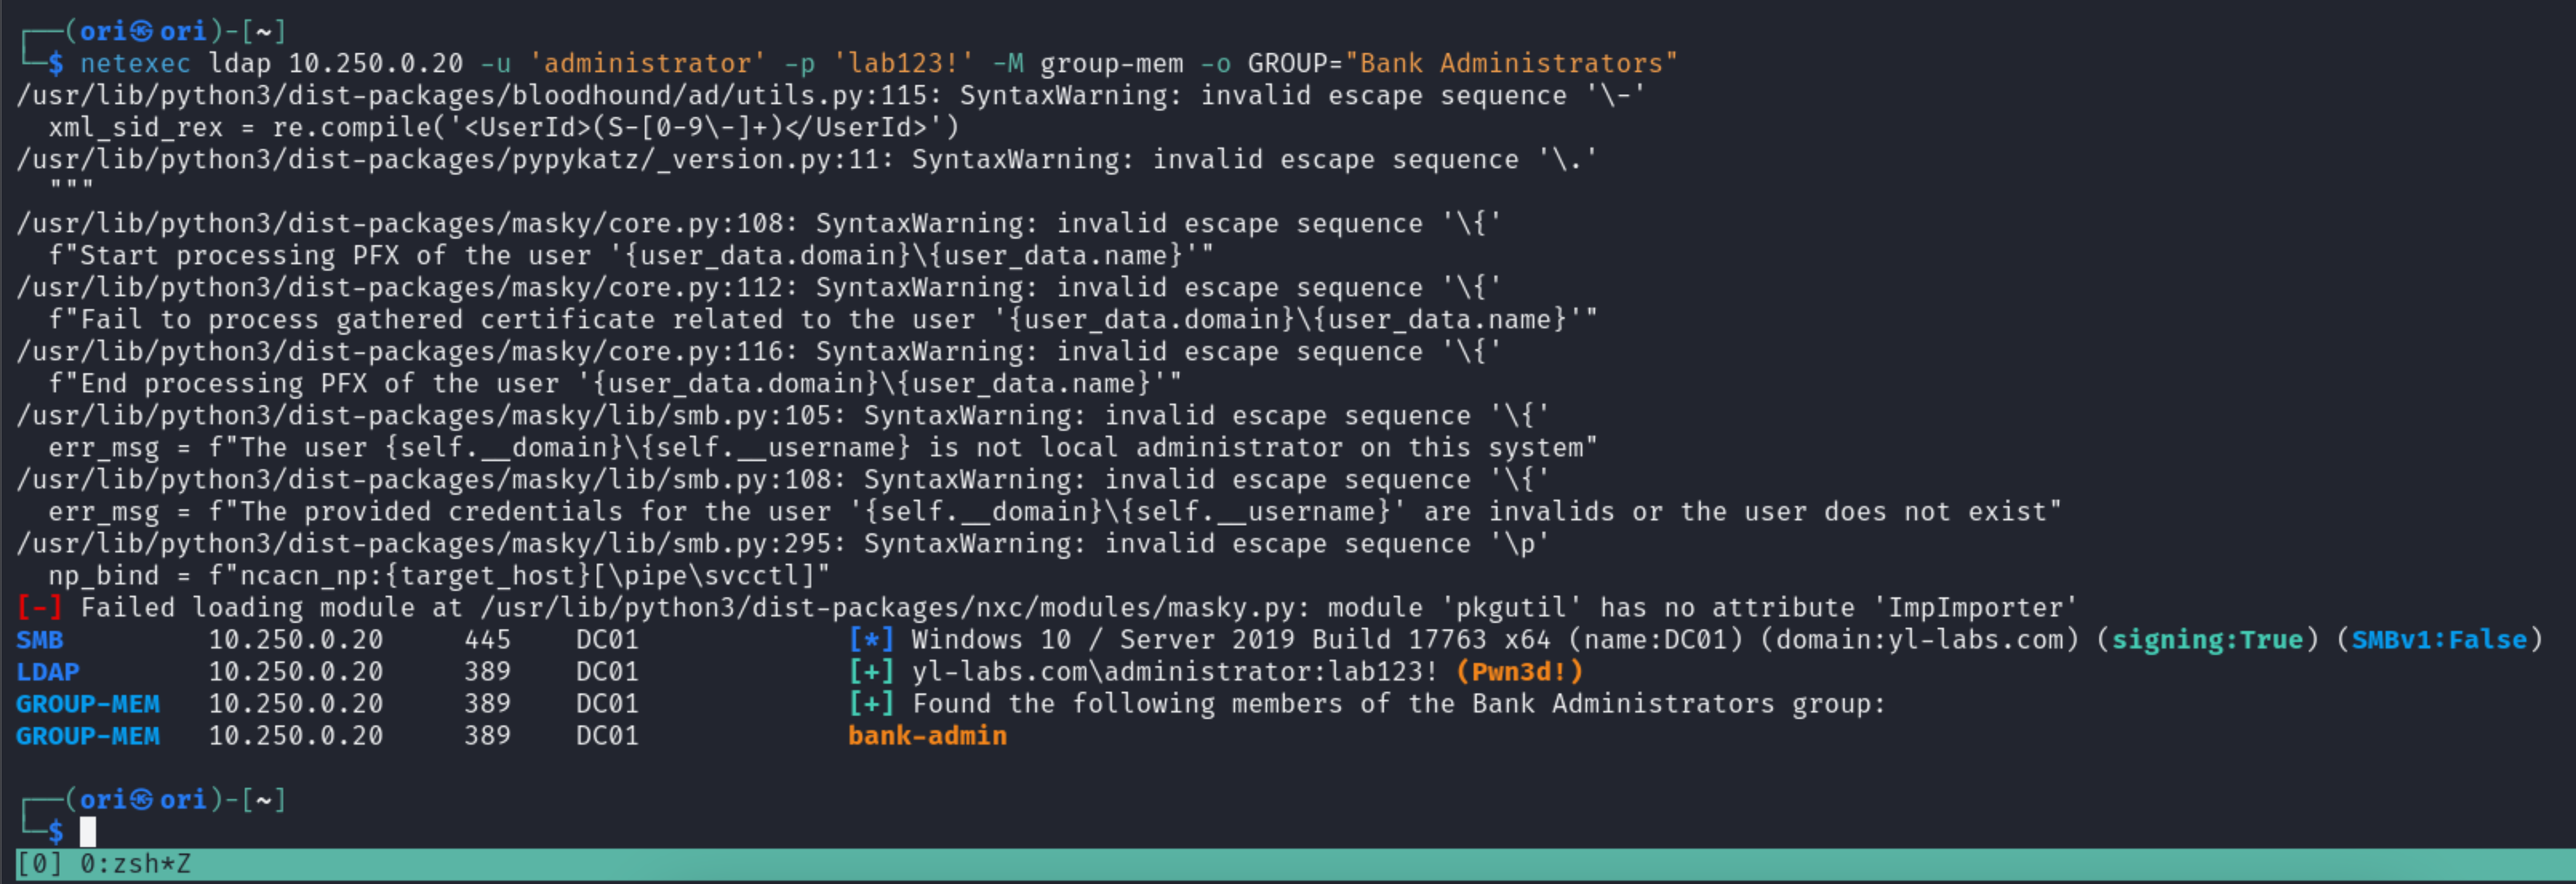Click the blue $ prompt symbol after netexec output
Image resolution: width=2576 pixels, height=884 pixels.
56,831
